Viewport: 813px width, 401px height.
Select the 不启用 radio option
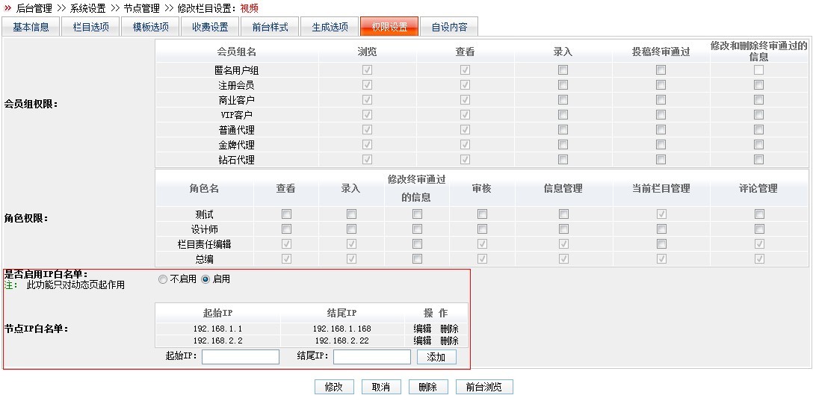point(163,279)
